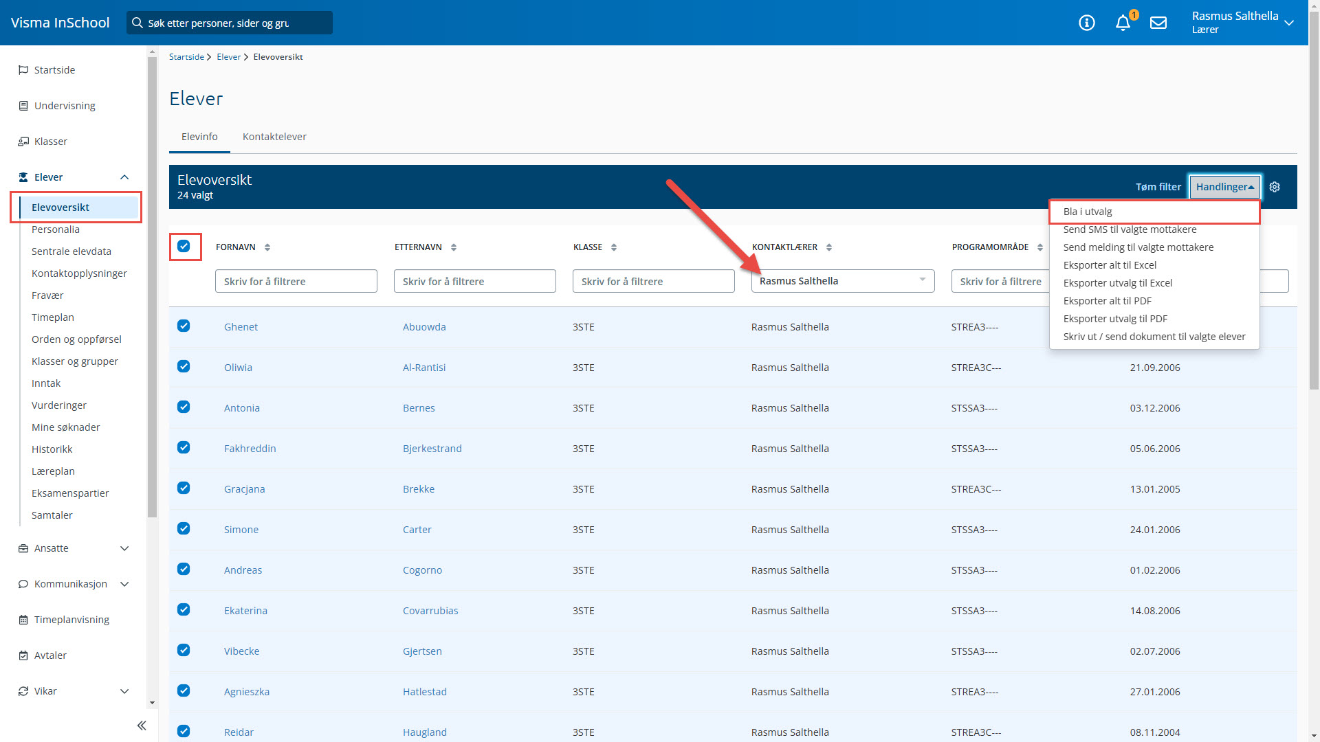Open student link Oliwia
Viewport: 1320px width, 742px height.
tap(238, 368)
